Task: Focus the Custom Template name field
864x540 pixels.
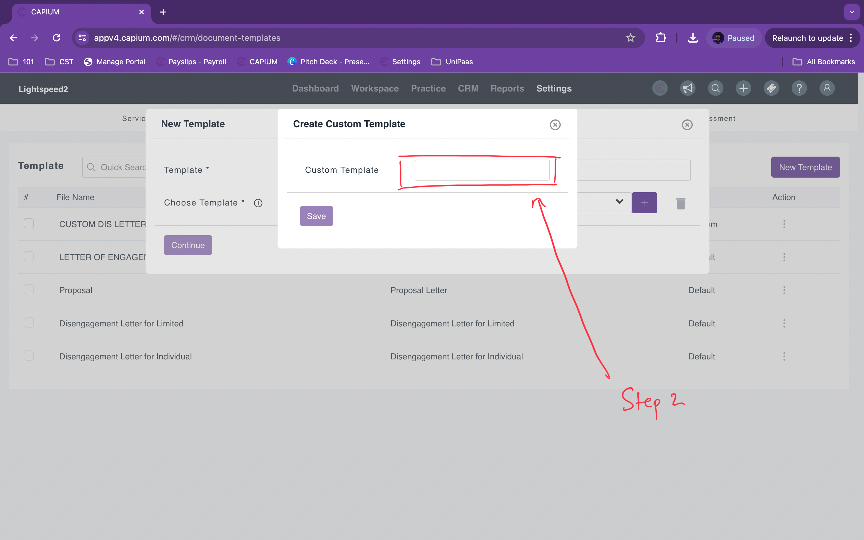Action: 481,170
